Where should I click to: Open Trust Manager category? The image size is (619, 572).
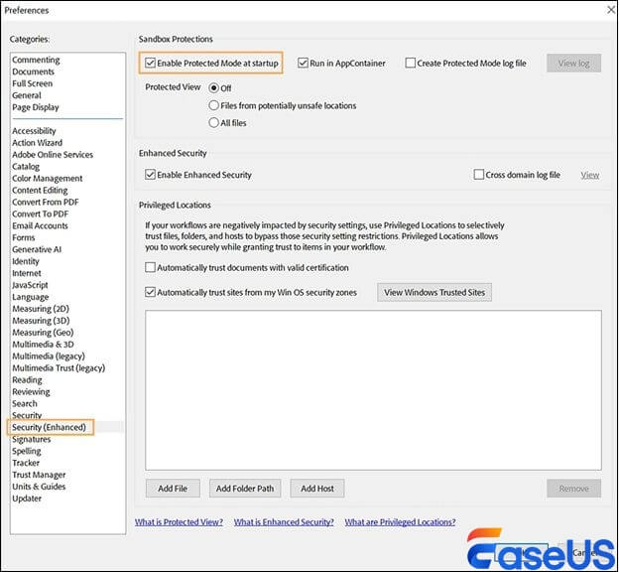(39, 475)
